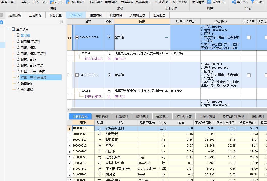Click the EM-F1-1 main material name cell
The width and height of the screenshot is (267, 181).
pyautogui.click(x=142, y=96)
